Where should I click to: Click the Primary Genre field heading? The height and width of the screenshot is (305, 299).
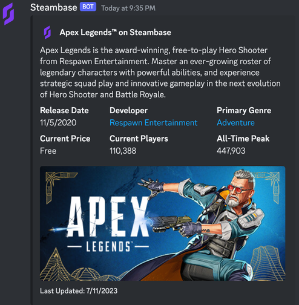click(244, 110)
